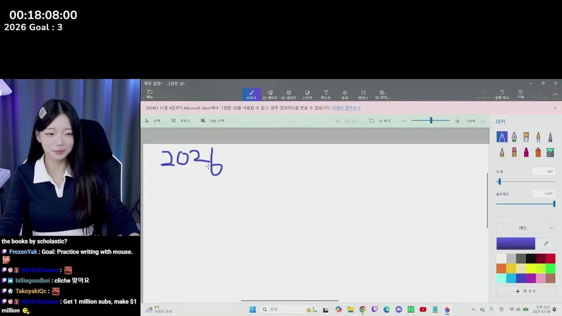Viewport: 562px width, 316px height.
Task: Select the Crayon tool
Action: (x=526, y=152)
